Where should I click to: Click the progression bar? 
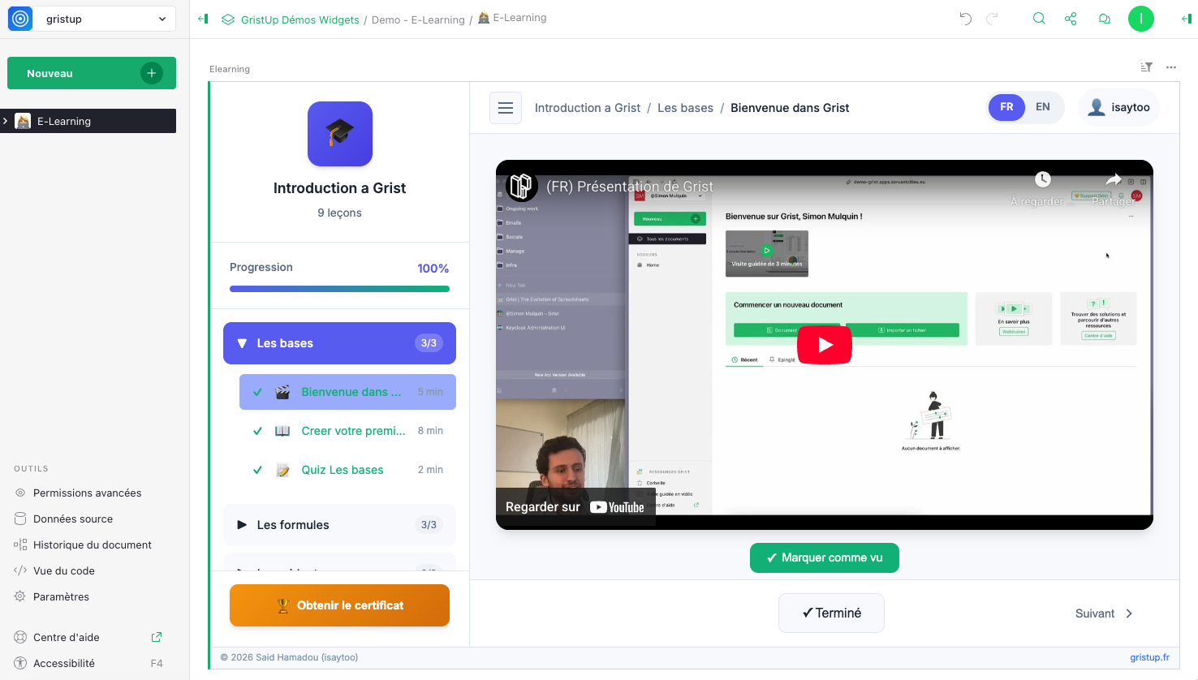339,289
